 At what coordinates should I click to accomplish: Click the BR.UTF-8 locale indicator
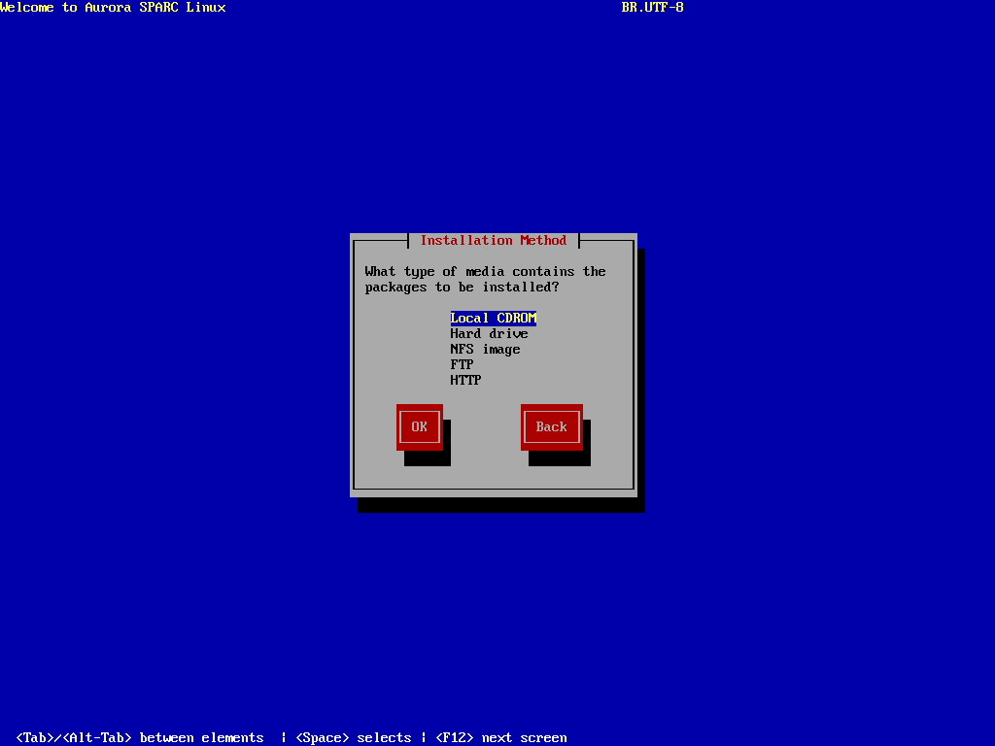coord(652,8)
